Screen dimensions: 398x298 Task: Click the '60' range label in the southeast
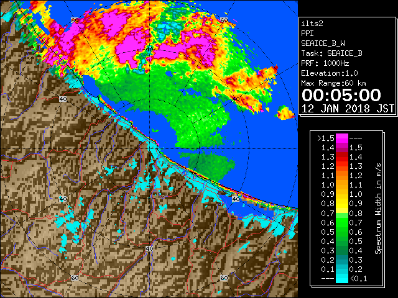(224, 278)
